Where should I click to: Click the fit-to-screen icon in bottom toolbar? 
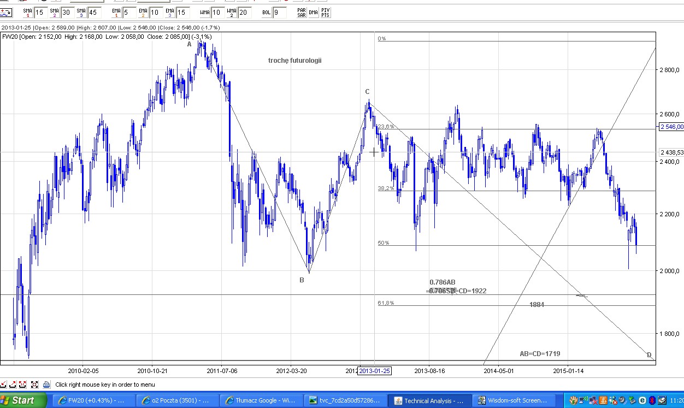[34, 385]
